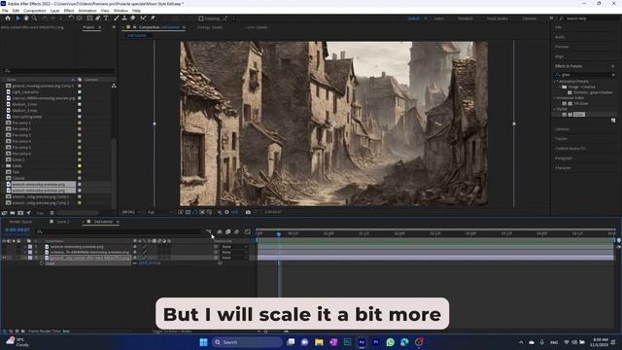This screenshot has height=350, width=622.
Task: Open the Full resolution dropdown
Action: 159,212
